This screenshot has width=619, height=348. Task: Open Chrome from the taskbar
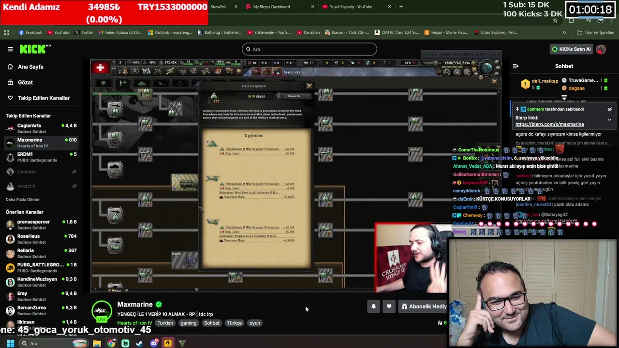pyautogui.click(x=111, y=343)
